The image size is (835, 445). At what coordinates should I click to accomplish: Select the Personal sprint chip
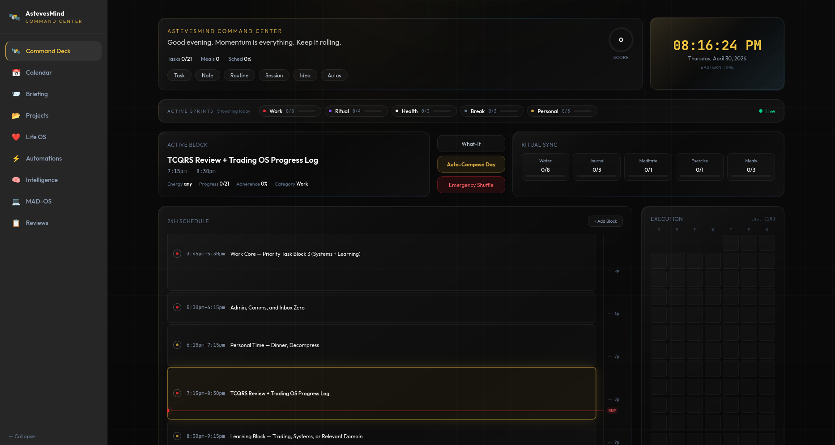coord(562,111)
